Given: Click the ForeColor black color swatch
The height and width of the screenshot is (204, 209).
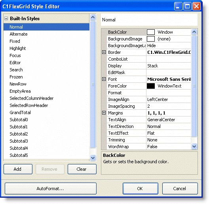Looking at the screenshot, I should 151,86.
